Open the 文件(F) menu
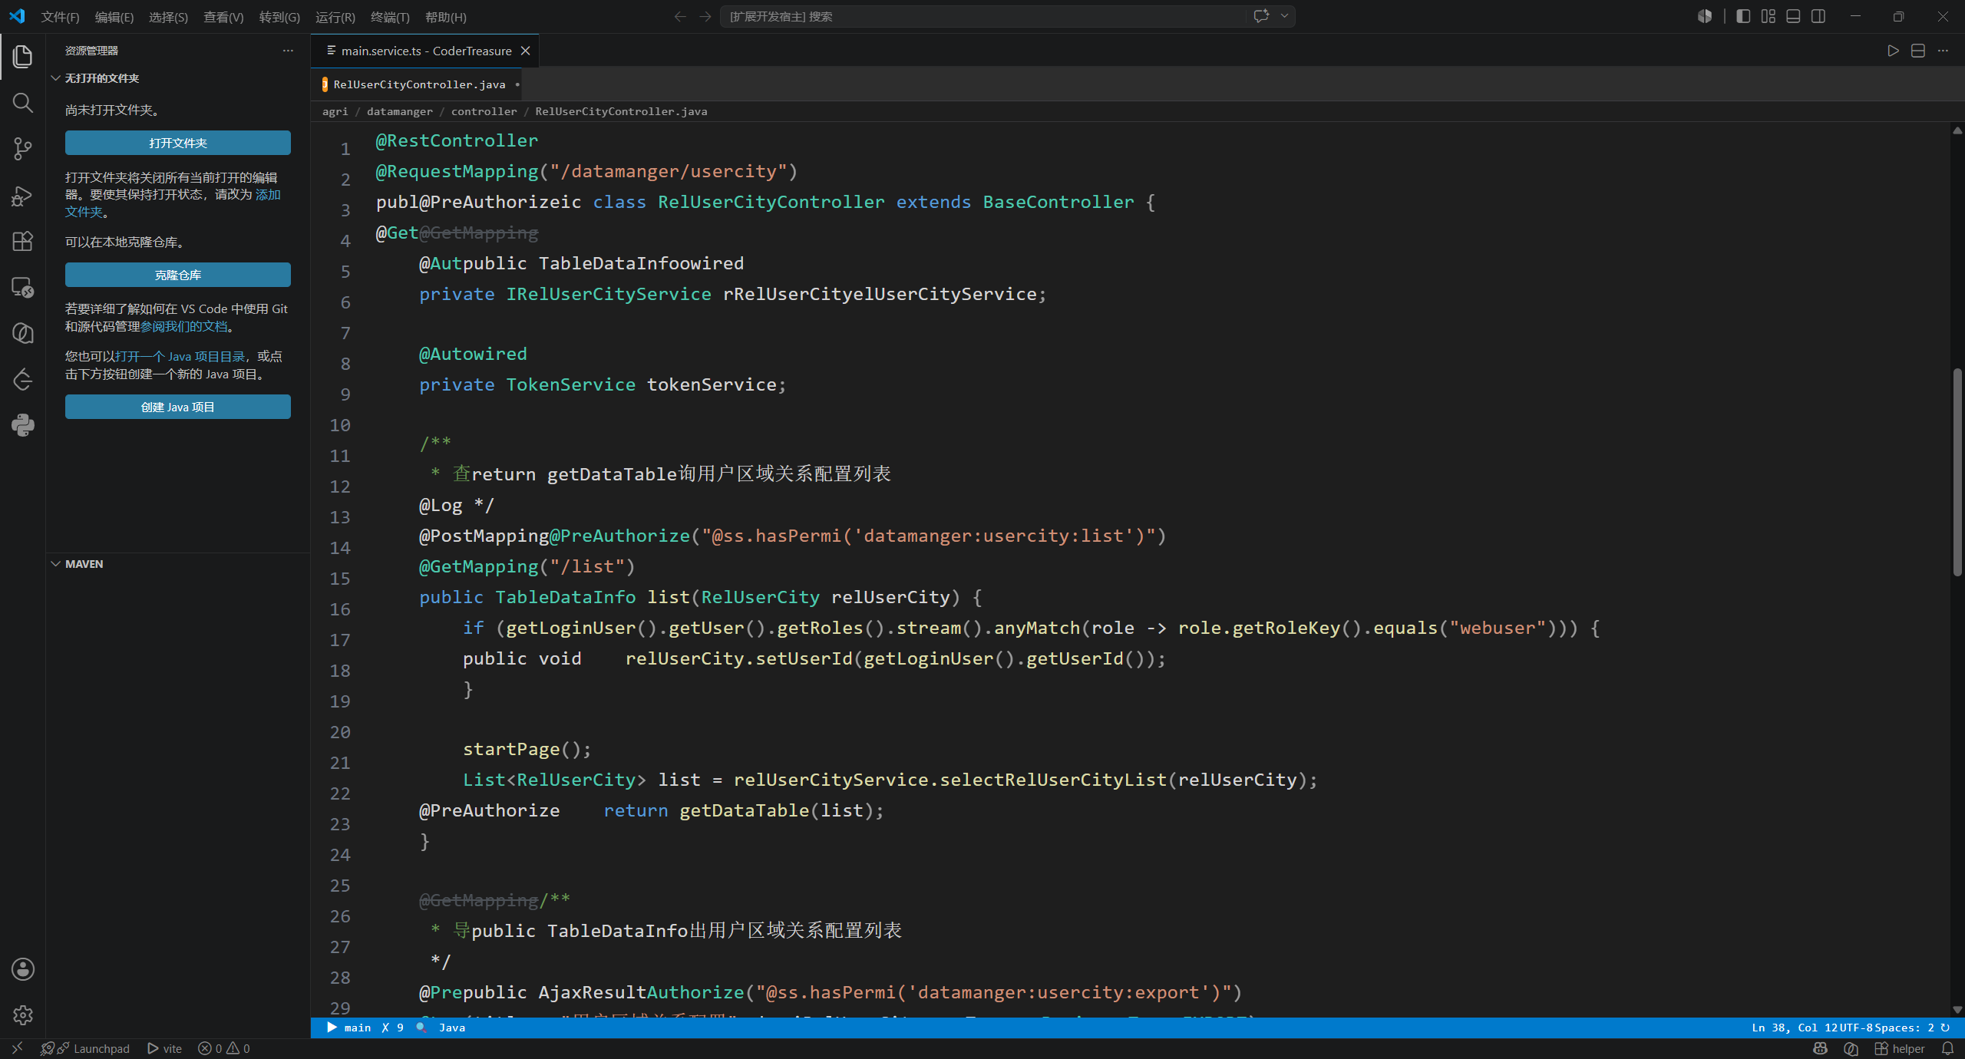This screenshot has width=1965, height=1059. pos(60,17)
